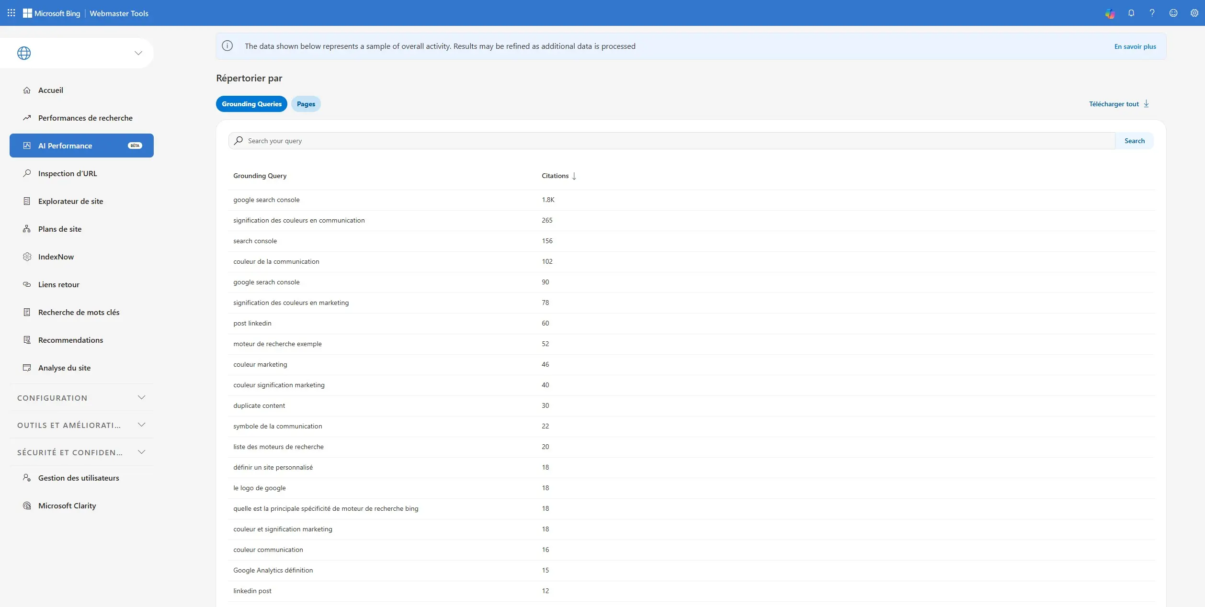
Task: Open the app launcher waffle icon
Action: pyautogui.click(x=11, y=13)
